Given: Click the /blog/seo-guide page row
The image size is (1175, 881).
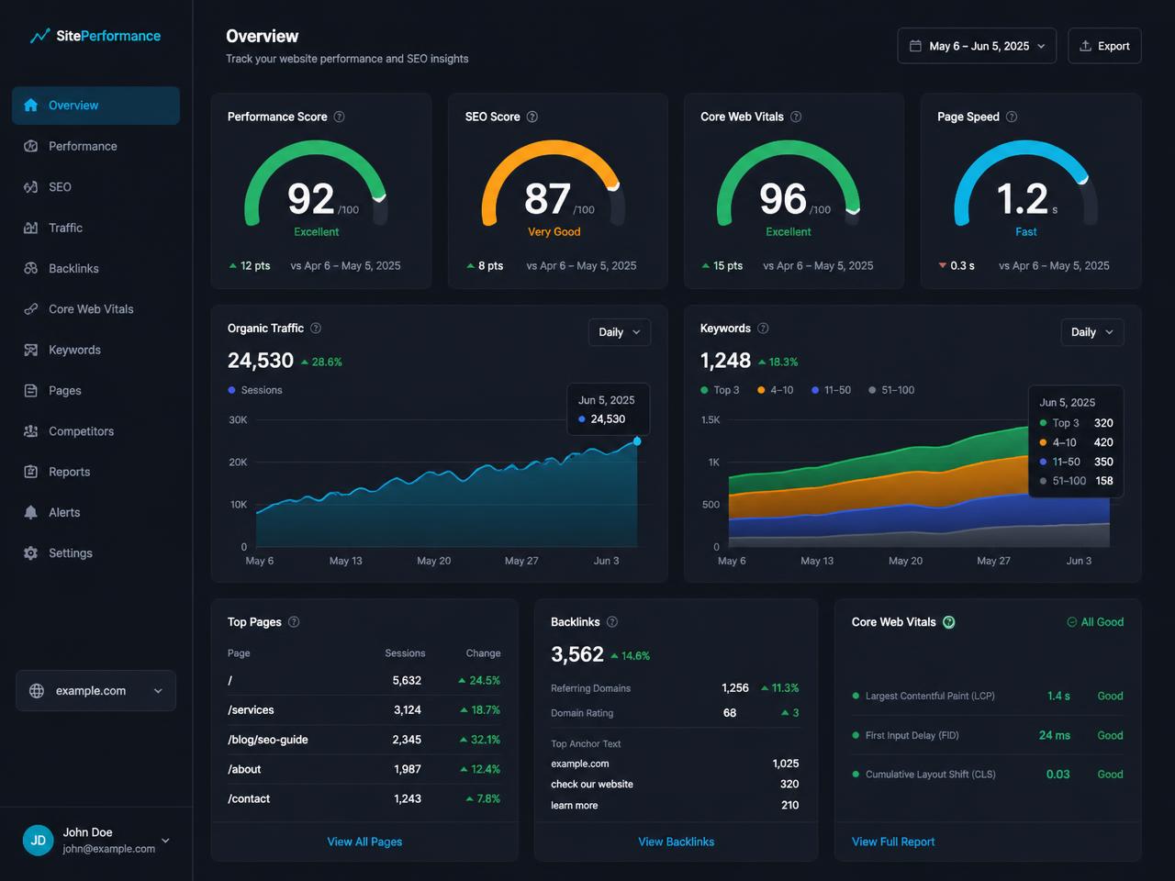Looking at the screenshot, I should 364,740.
